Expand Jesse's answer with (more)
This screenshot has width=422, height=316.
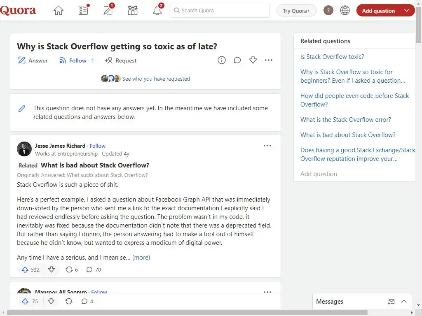(141, 258)
